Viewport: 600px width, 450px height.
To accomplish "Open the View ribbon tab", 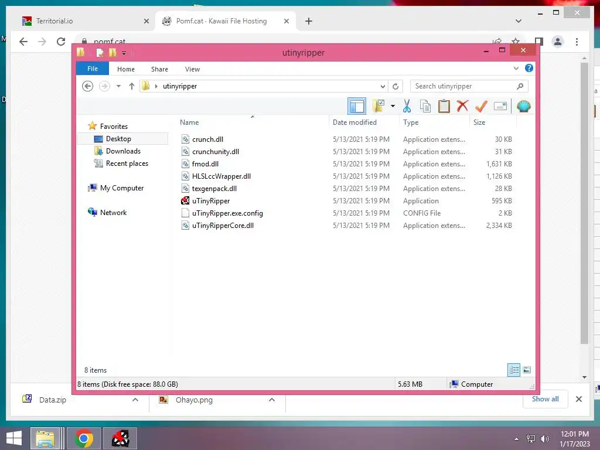I will coord(192,69).
